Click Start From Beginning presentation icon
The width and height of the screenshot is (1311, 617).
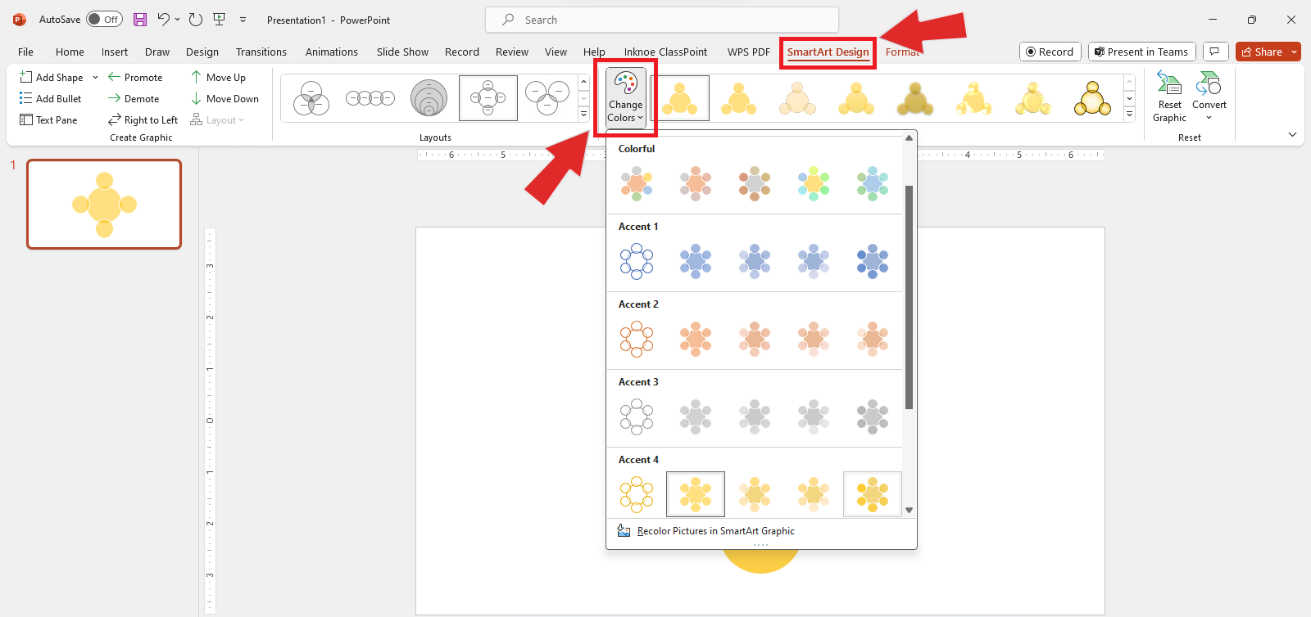tap(219, 20)
